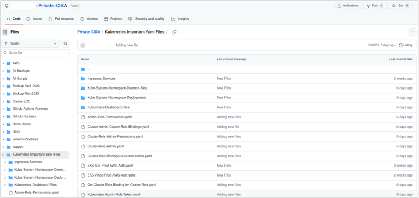Open EKS-AIS-Prod-AWS-Auth.yaml file
This screenshot has width=419, height=198.
[x=110, y=166]
